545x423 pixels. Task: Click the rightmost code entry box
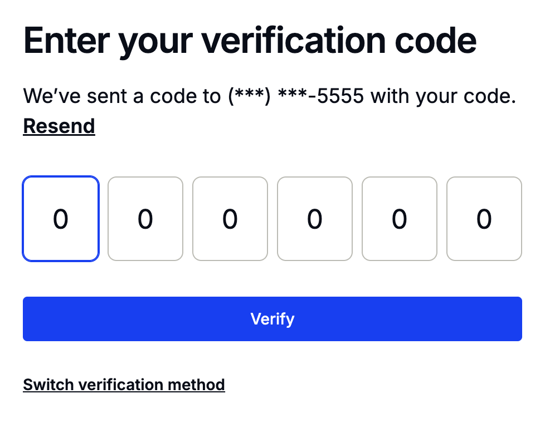pos(484,219)
